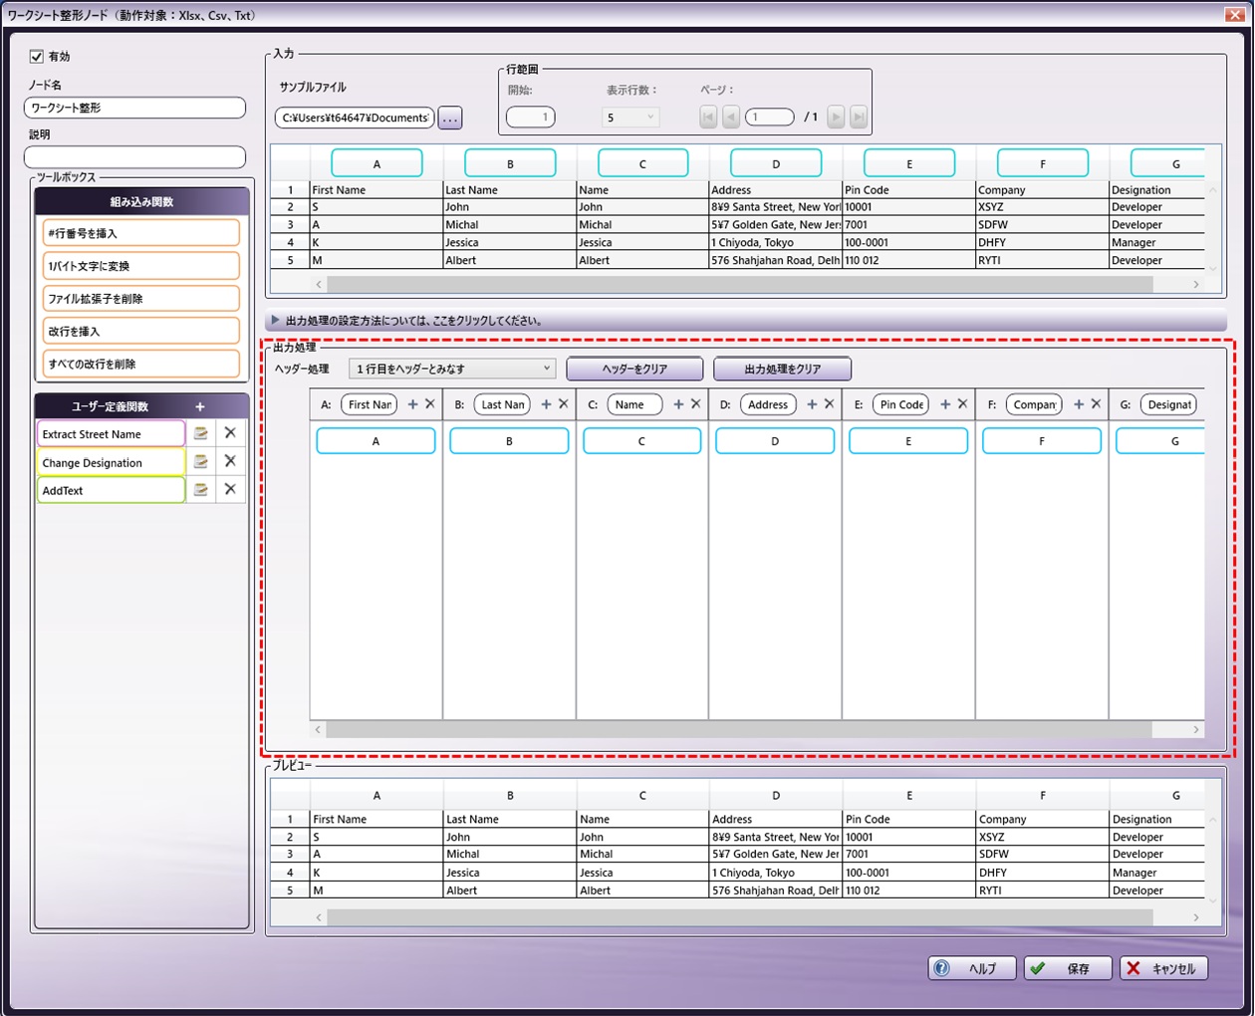Select column A chip in the input table
1255x1016 pixels.
click(376, 163)
